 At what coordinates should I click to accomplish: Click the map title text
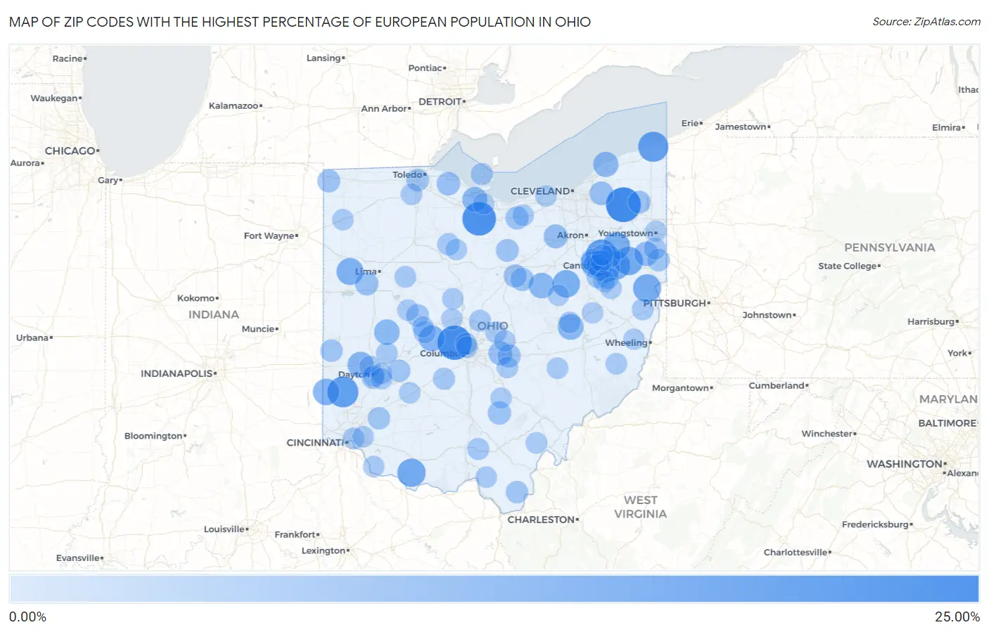300,22
